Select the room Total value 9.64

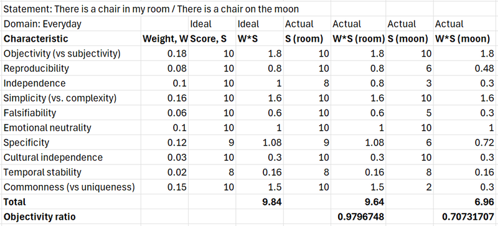[x=359, y=202]
